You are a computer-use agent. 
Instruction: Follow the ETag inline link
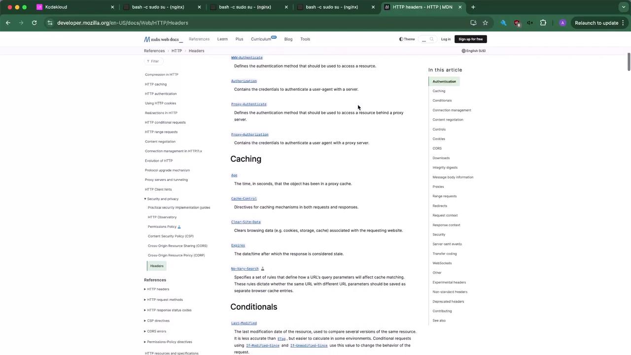point(281,339)
